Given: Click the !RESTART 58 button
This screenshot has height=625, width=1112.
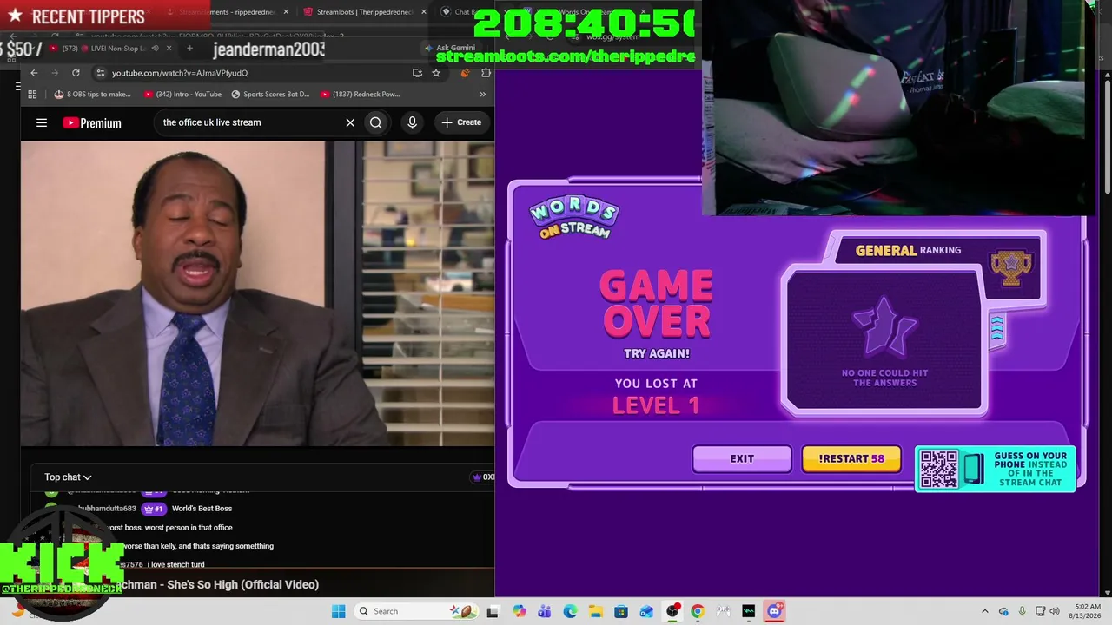Looking at the screenshot, I should click(851, 459).
